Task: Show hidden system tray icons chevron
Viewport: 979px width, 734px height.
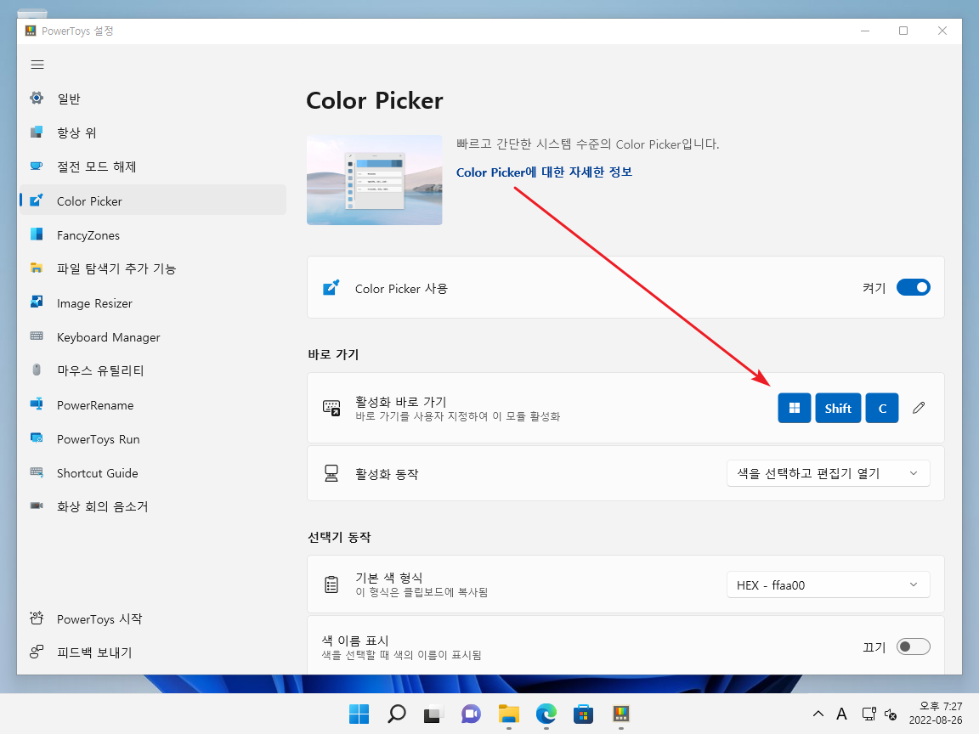Action: click(818, 714)
